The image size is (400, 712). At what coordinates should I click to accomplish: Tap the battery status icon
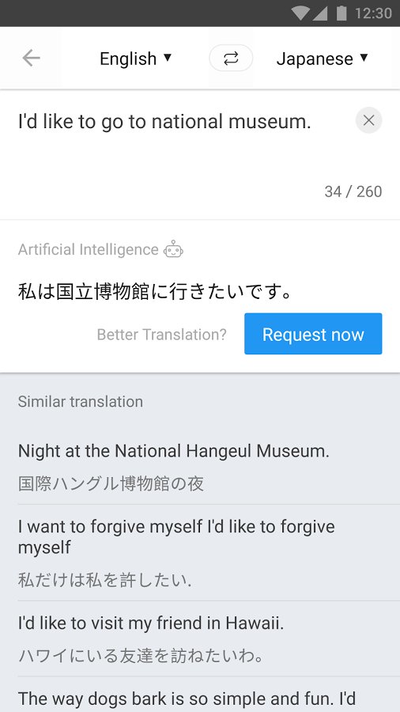pyautogui.click(x=342, y=13)
